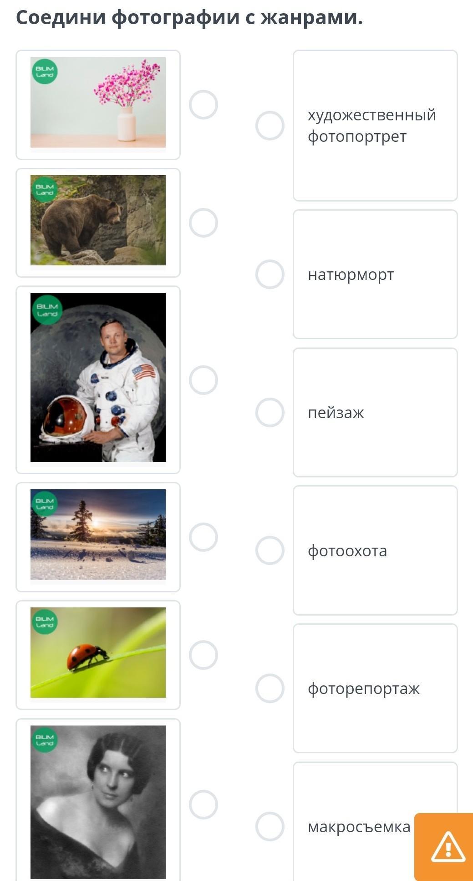Click the натюрморт answer card
Screen dimensions: 473x881
(375, 274)
